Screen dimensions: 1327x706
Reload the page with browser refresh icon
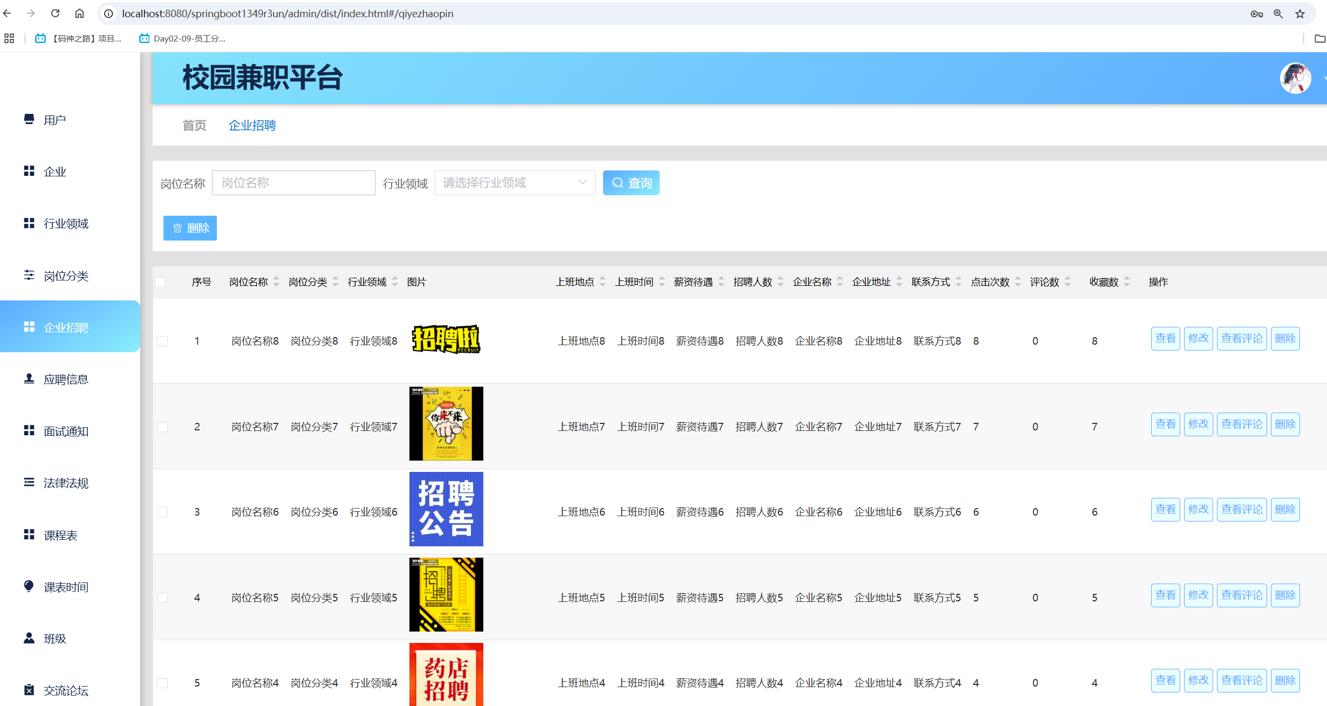(55, 13)
